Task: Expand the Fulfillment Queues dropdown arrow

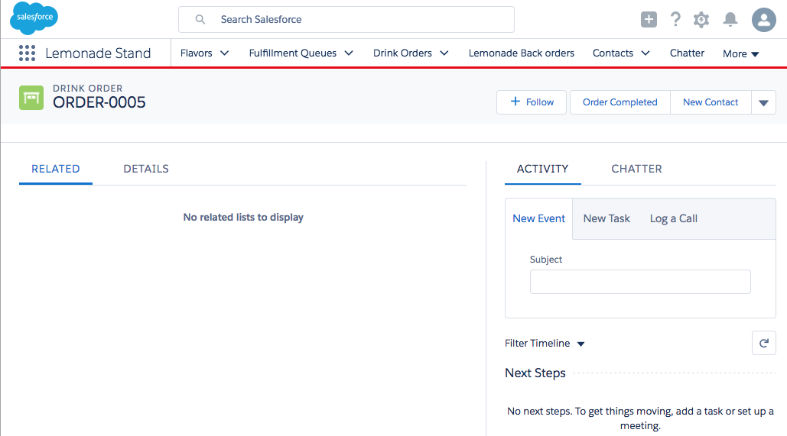Action: point(349,53)
